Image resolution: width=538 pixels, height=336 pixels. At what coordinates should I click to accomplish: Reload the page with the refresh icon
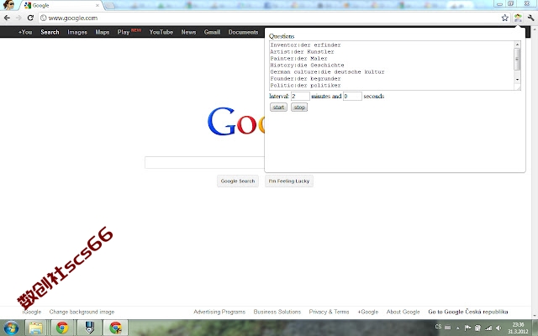click(30, 18)
